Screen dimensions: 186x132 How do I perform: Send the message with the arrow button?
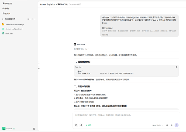[177, 125]
